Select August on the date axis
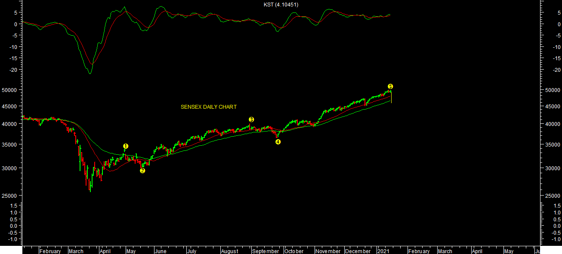 229,251
